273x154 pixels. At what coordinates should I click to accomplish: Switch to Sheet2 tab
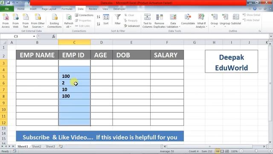pos(37,146)
